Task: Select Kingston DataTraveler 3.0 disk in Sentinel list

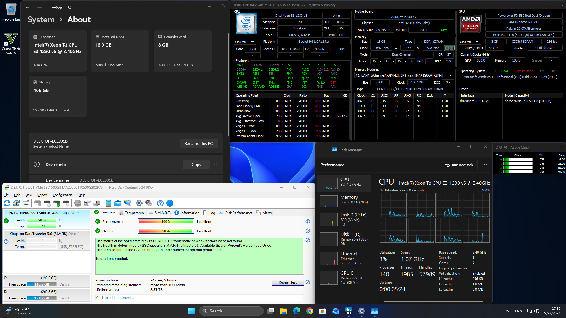Action: tap(47, 240)
